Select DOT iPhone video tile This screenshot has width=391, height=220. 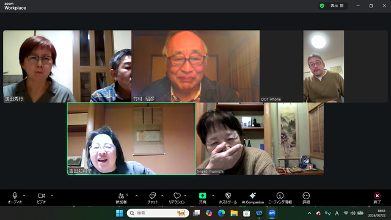click(x=324, y=67)
